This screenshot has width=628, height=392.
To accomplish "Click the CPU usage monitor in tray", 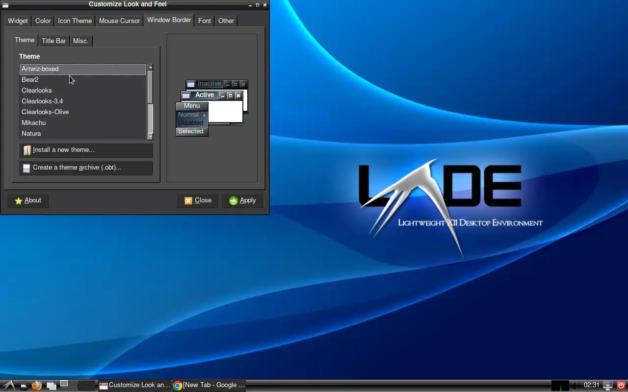I will [560, 386].
